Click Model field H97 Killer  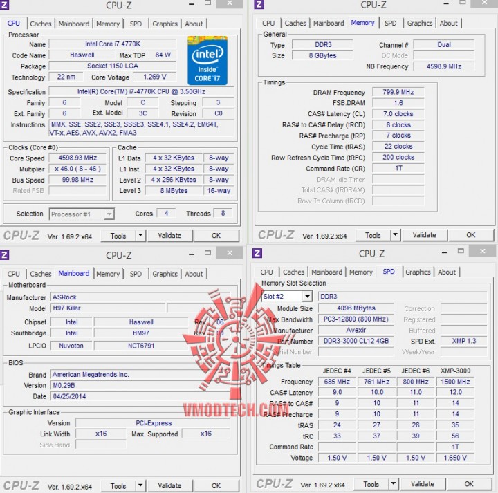click(x=108, y=308)
